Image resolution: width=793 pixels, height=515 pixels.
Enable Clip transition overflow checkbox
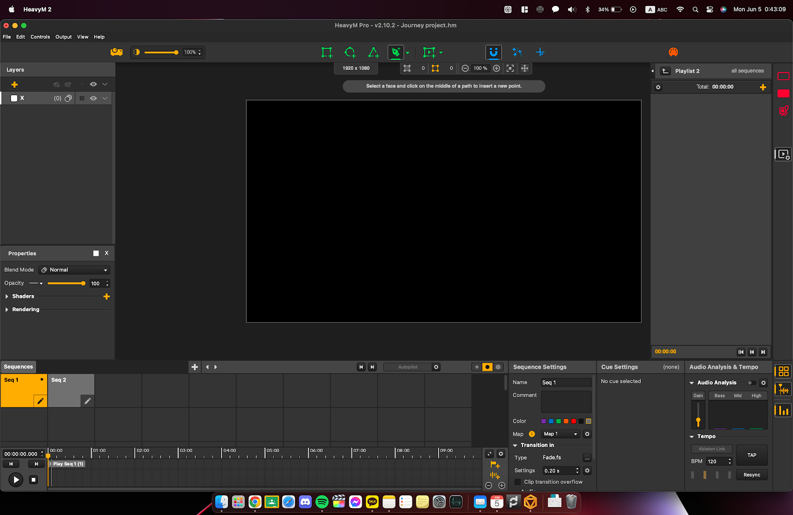(518, 482)
